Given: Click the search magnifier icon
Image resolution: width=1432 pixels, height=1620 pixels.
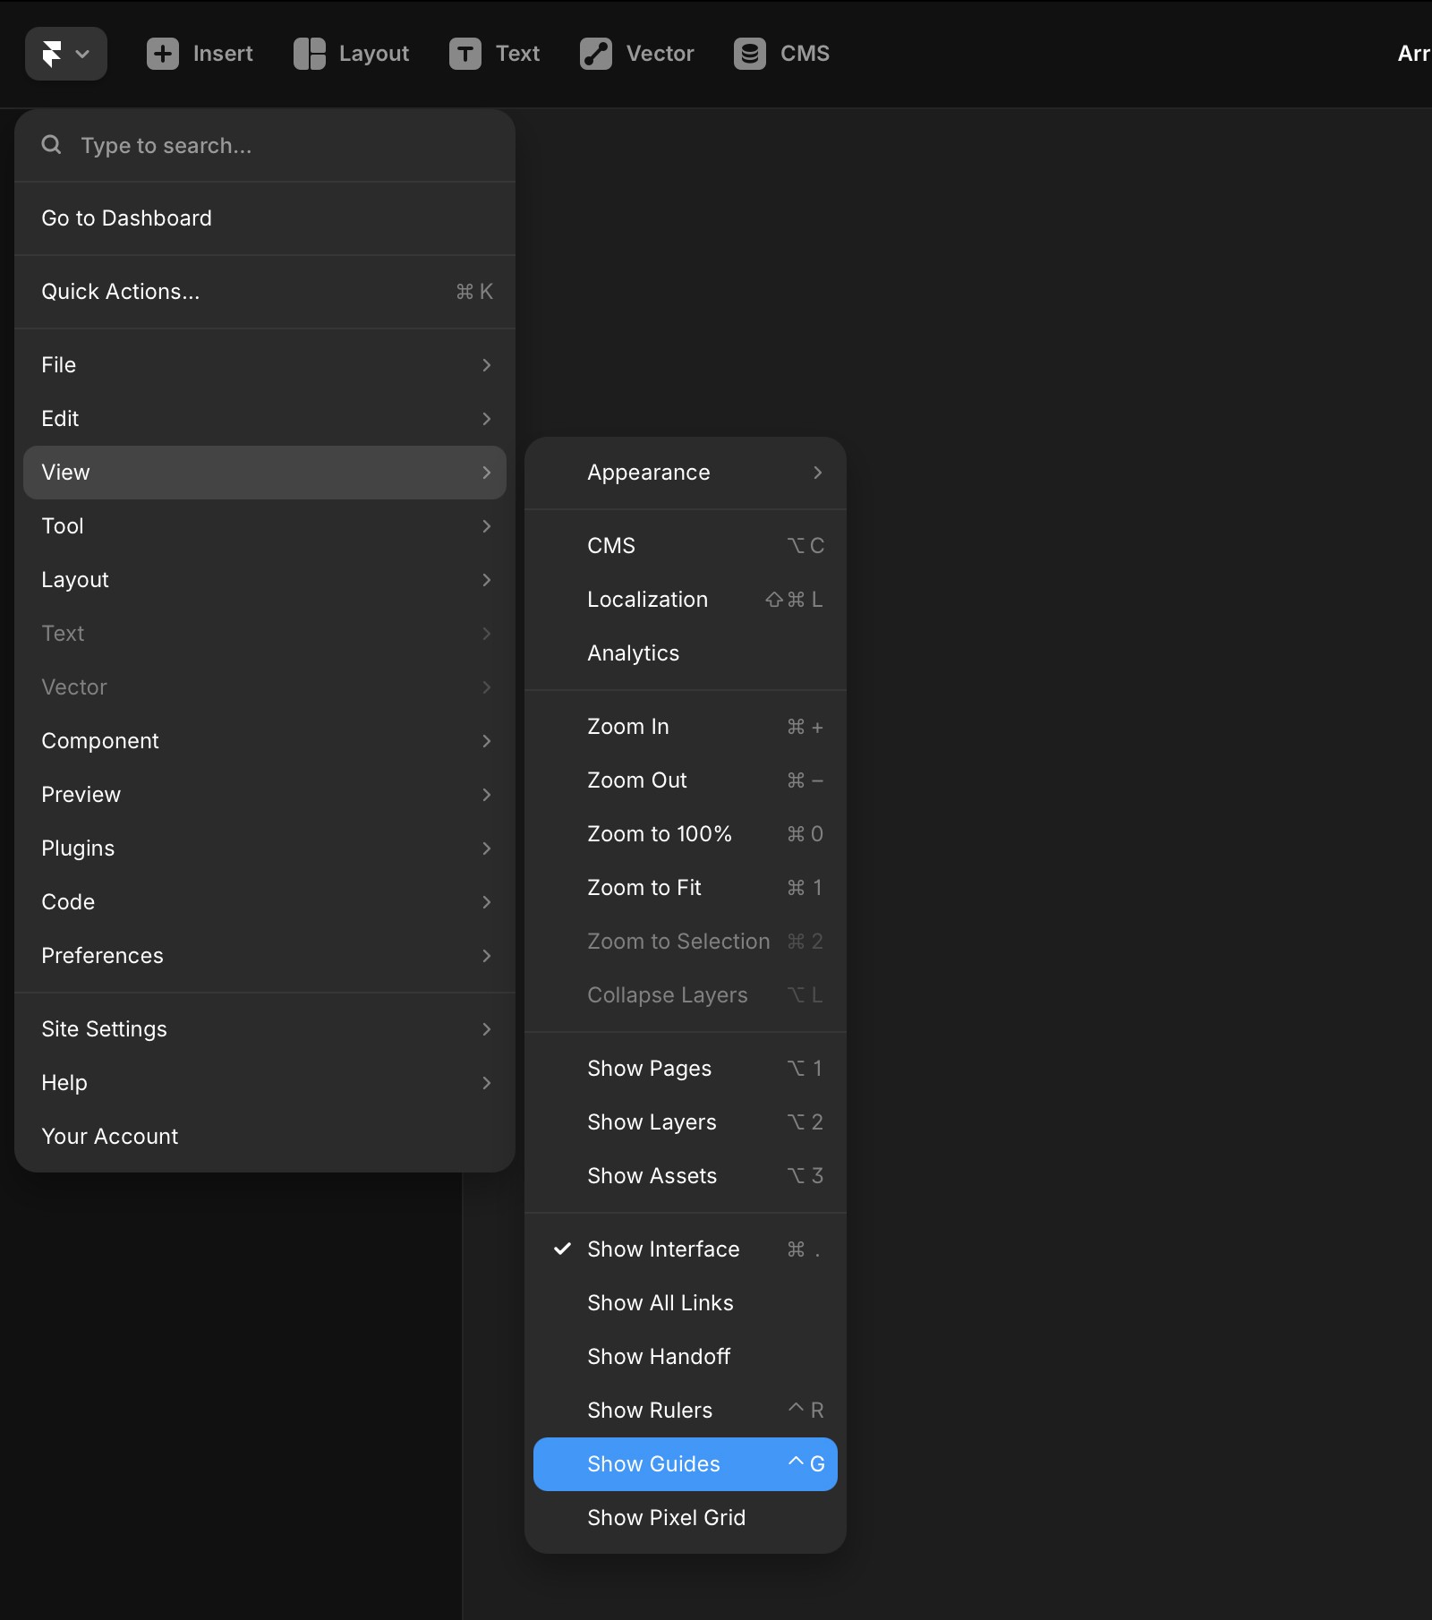Looking at the screenshot, I should coord(52,145).
